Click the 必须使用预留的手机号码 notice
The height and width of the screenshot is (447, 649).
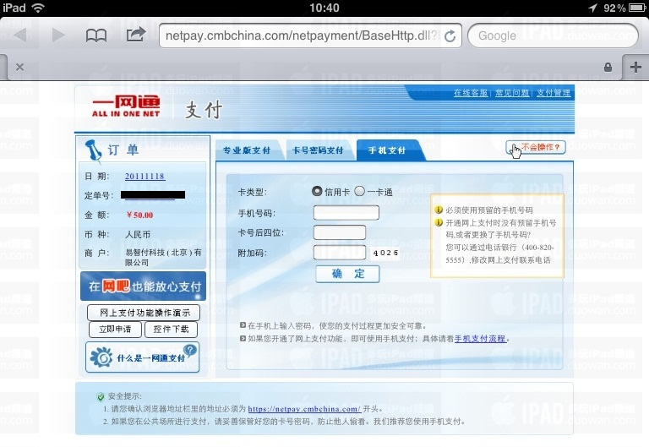click(488, 210)
